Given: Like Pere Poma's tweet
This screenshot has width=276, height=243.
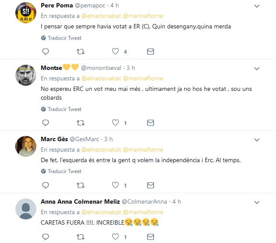Looking at the screenshot, I should (x=115, y=52).
